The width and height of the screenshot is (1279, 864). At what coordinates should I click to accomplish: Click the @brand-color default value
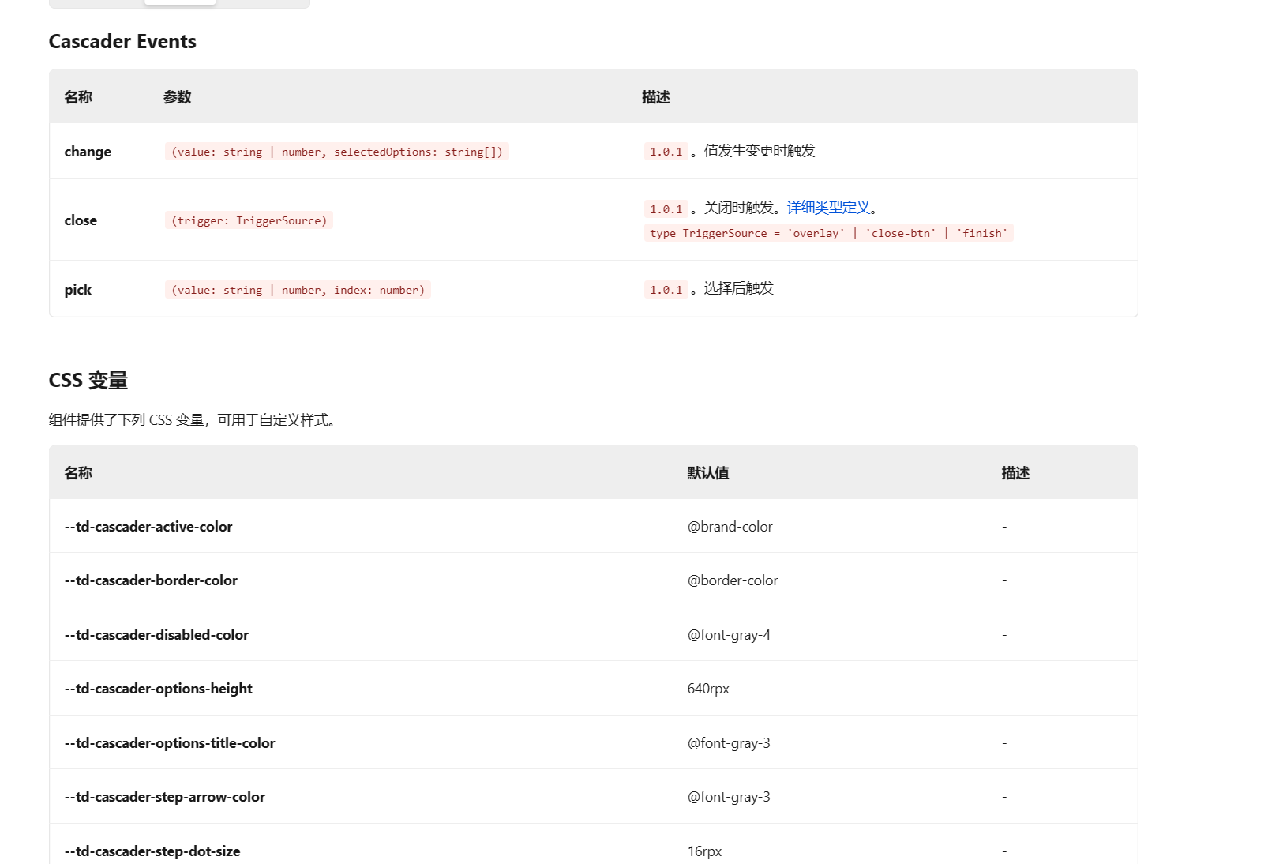point(730,527)
